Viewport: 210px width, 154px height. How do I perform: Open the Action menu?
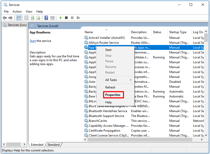point(17,12)
